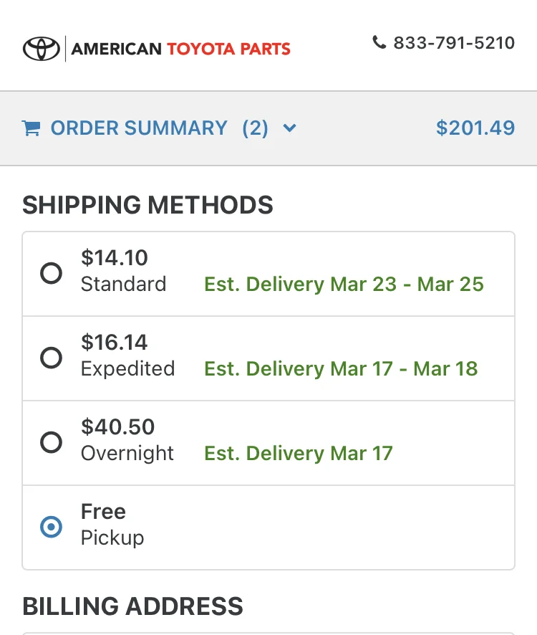This screenshot has width=537, height=635.
Task: Click the Mar 17 - Mar 18 delivery estimate
Action: (341, 369)
